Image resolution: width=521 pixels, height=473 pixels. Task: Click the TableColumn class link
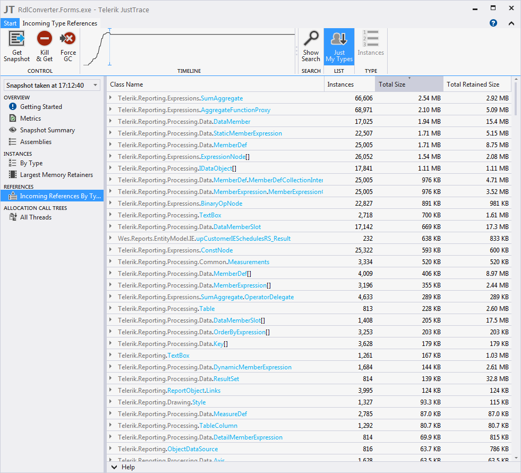coord(218,426)
